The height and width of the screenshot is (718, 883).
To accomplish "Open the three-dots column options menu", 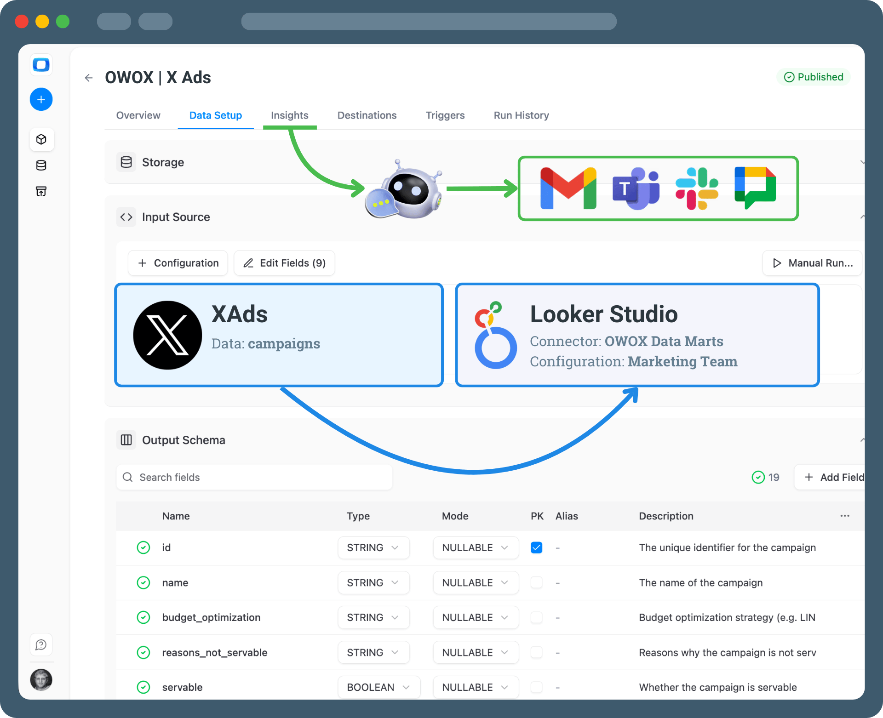I will click(x=844, y=516).
